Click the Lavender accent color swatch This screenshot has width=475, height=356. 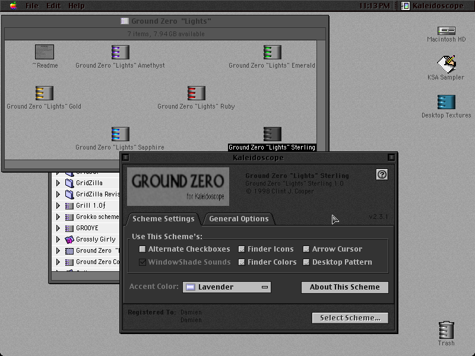pos(190,287)
